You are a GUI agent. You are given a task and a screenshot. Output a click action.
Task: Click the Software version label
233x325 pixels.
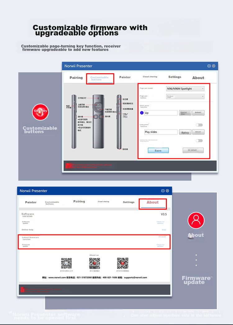point(28,215)
